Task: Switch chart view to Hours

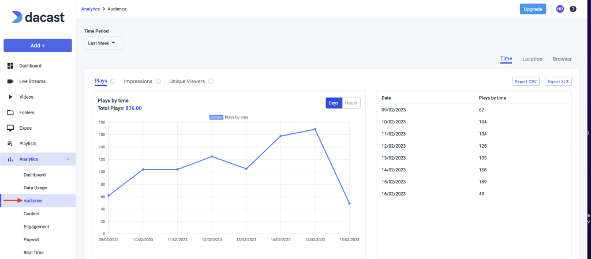Action: point(351,103)
